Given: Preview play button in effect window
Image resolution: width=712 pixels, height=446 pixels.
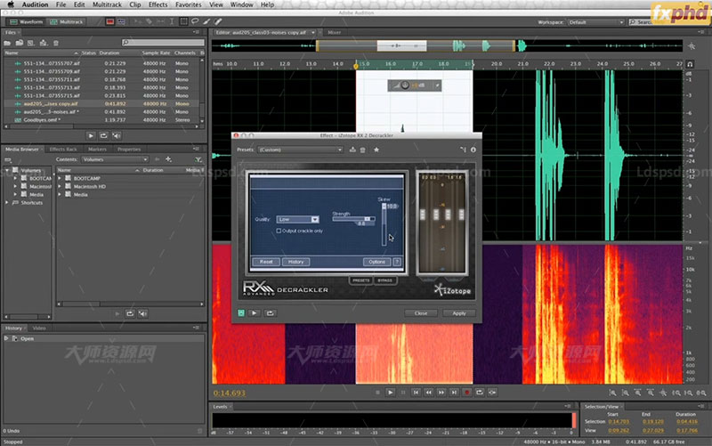Looking at the screenshot, I should point(255,313).
